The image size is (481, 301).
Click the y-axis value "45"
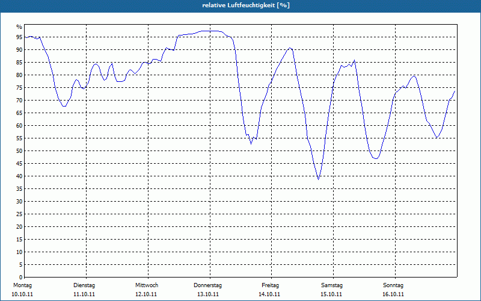click(x=19, y=163)
